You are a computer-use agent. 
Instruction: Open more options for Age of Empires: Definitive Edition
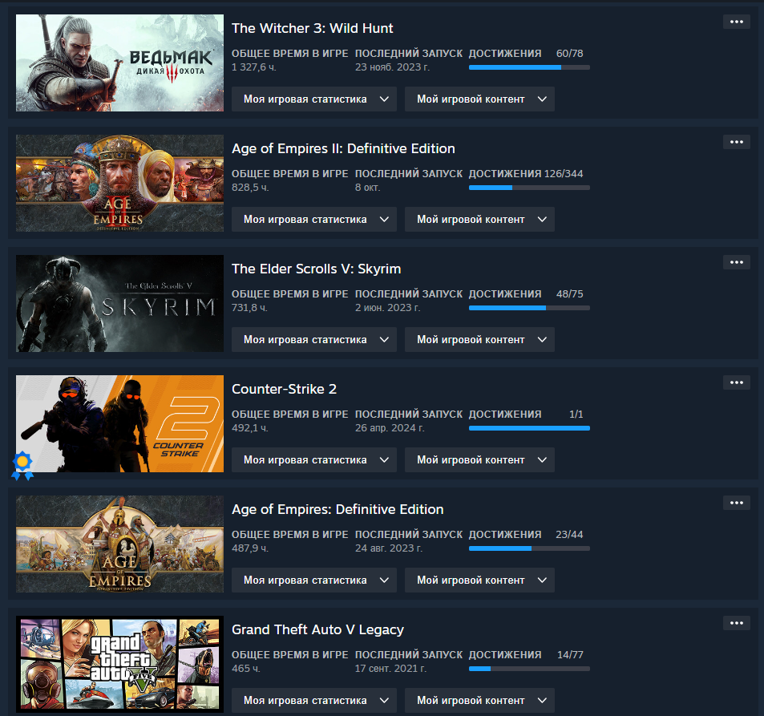[736, 503]
